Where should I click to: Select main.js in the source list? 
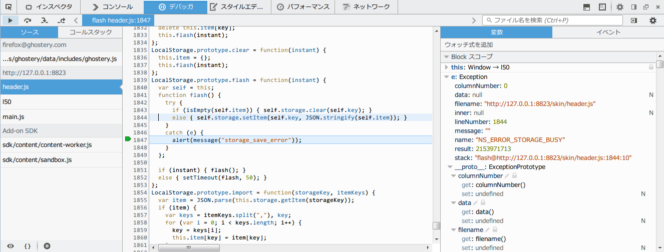(14, 116)
